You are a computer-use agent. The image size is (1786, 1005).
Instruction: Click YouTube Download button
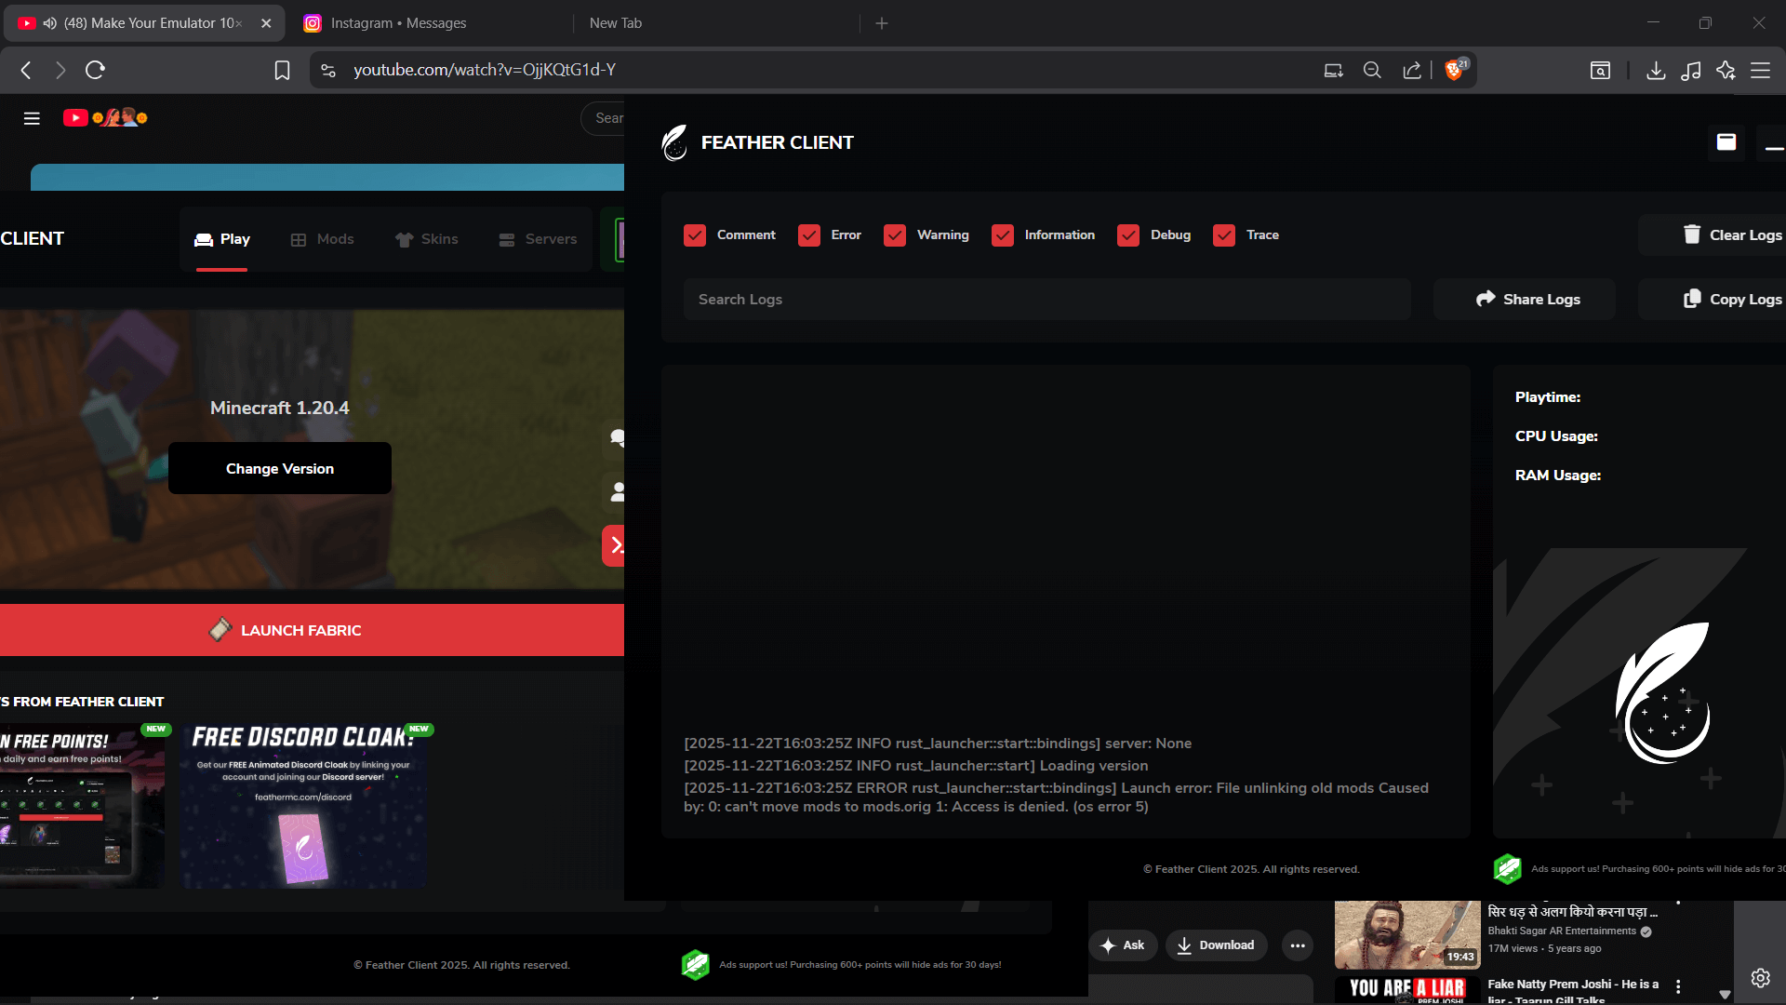[1217, 945]
